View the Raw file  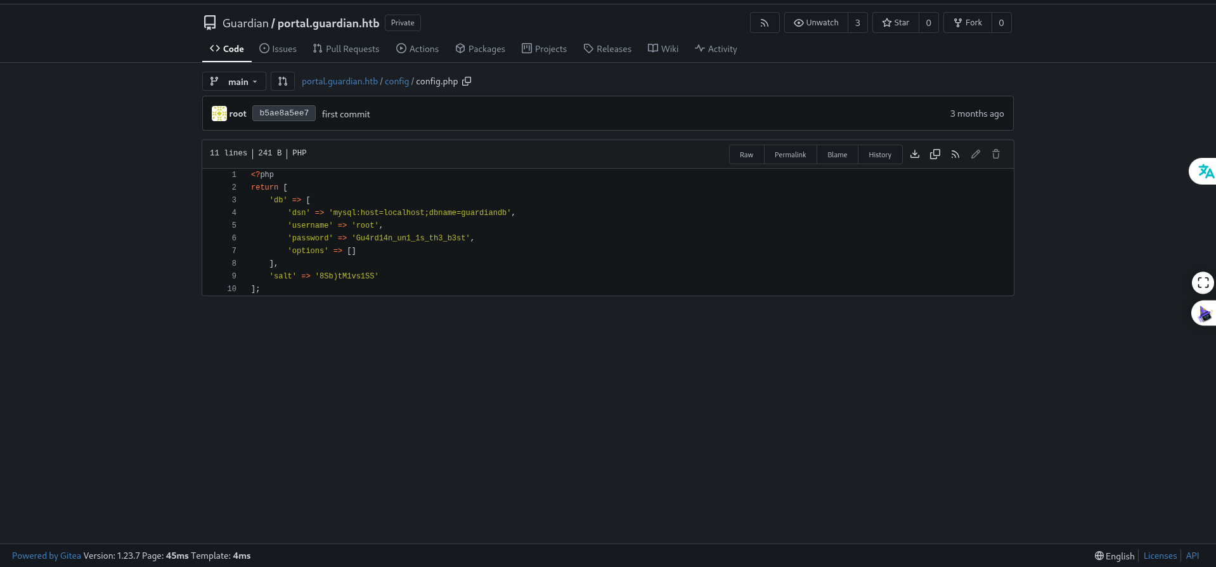click(746, 155)
